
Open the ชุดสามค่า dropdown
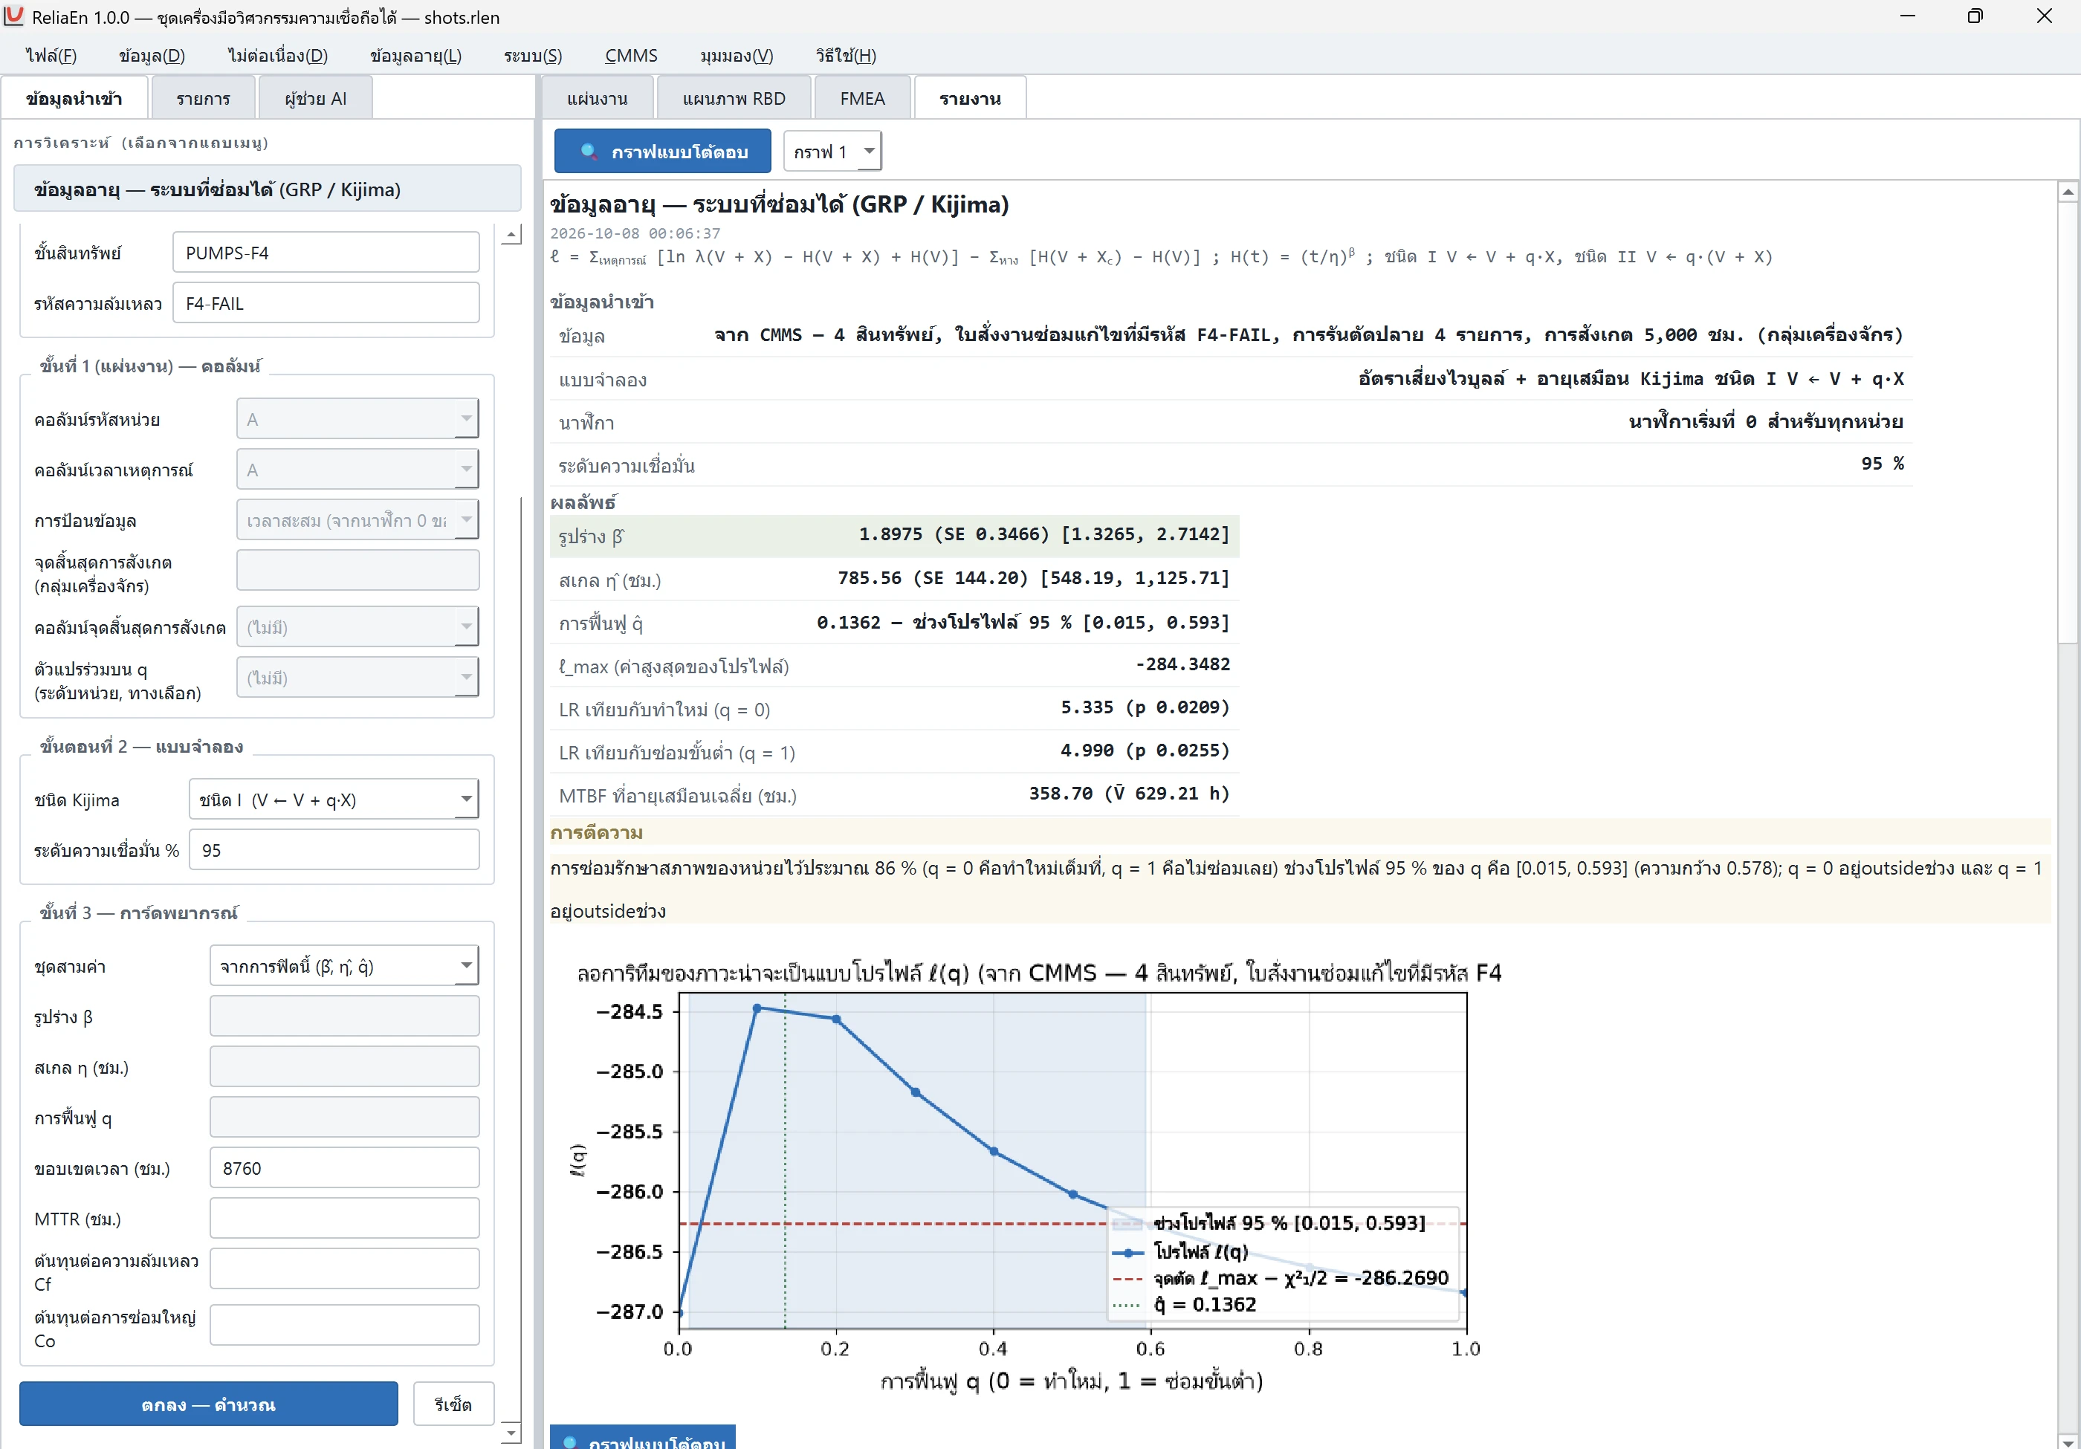pyautogui.click(x=344, y=966)
